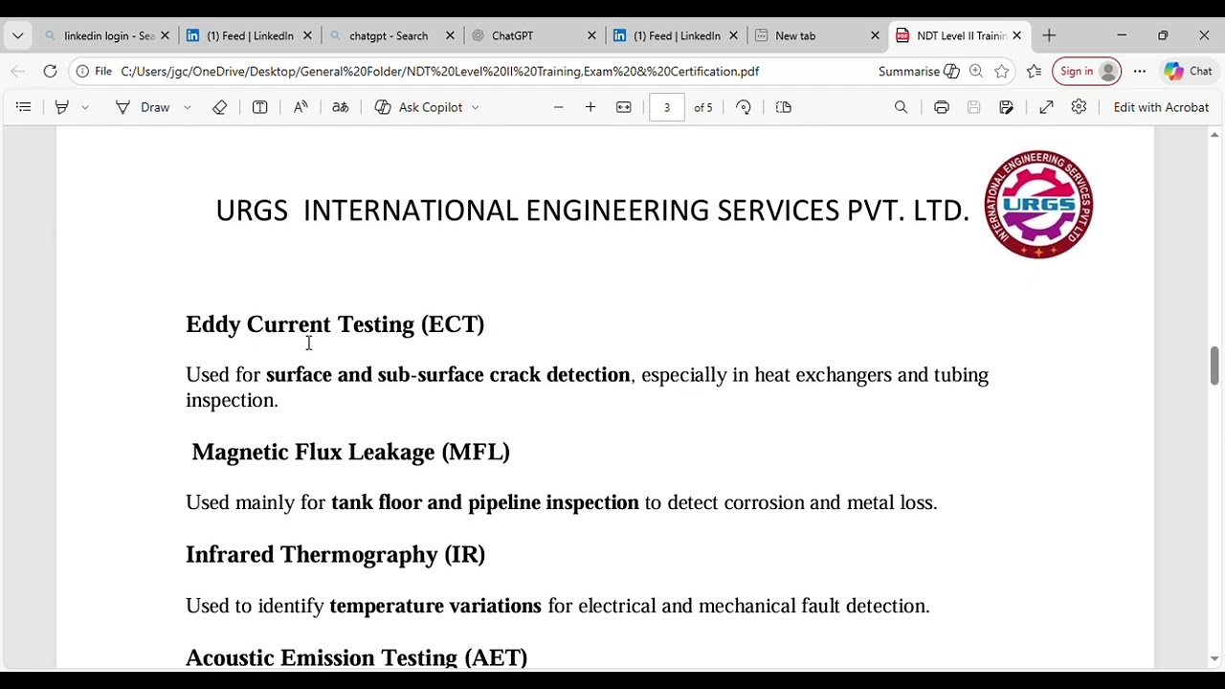Image resolution: width=1225 pixels, height=689 pixels.
Task: Close the NDT Level II Training tab
Action: (1016, 35)
